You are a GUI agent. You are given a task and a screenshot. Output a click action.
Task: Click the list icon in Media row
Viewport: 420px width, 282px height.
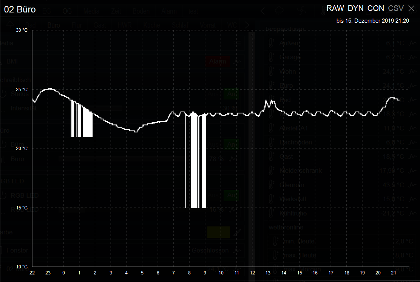coord(238,43)
